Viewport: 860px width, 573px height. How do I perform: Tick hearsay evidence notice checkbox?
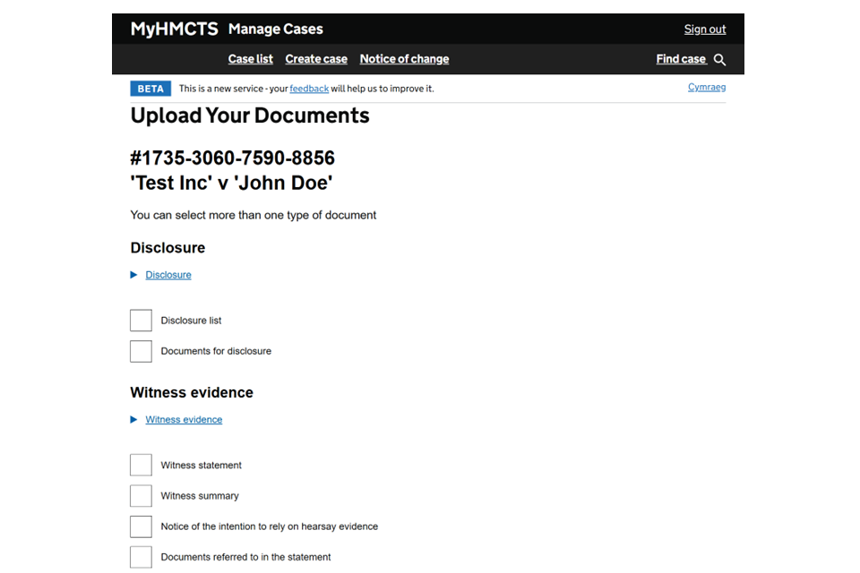tap(141, 526)
